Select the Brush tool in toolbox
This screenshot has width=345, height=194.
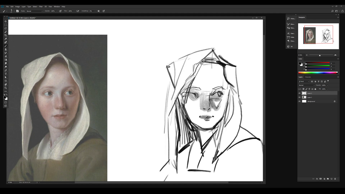click(6, 46)
